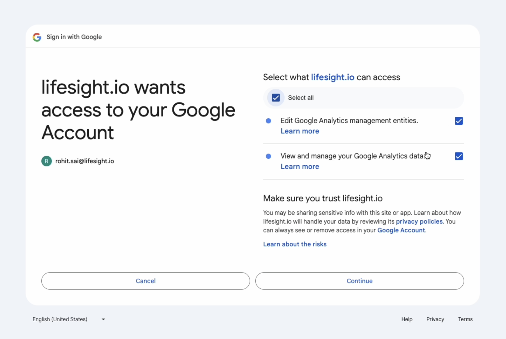Click the round R account avatar
This screenshot has width=506, height=339.
tap(47, 161)
